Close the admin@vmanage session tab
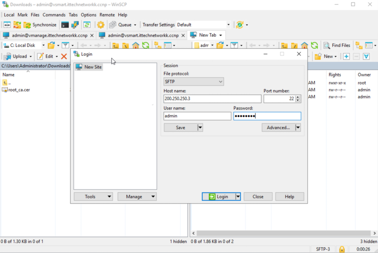The height and width of the screenshot is (253, 378). point(92,35)
